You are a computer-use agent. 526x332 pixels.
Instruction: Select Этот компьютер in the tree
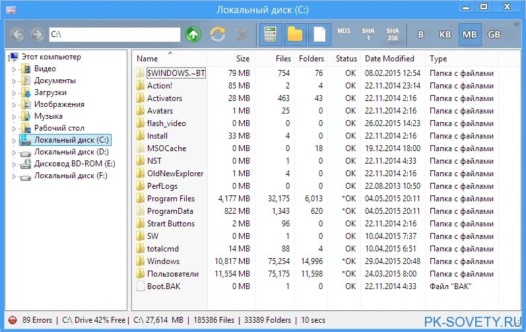51,57
